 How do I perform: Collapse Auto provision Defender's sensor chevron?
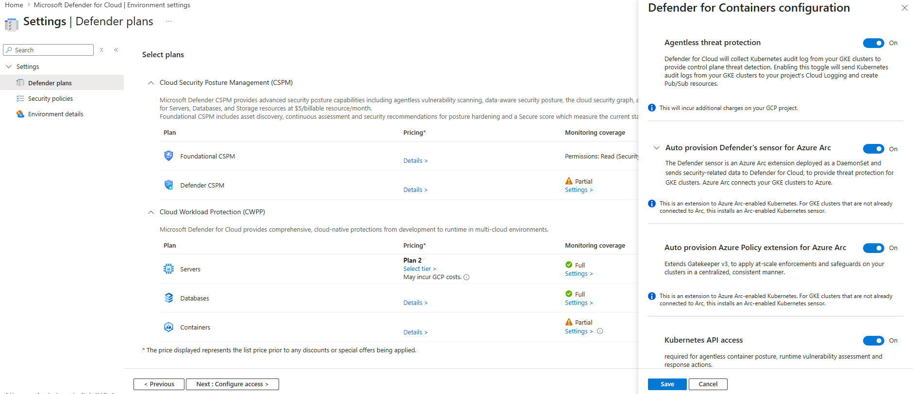(657, 148)
